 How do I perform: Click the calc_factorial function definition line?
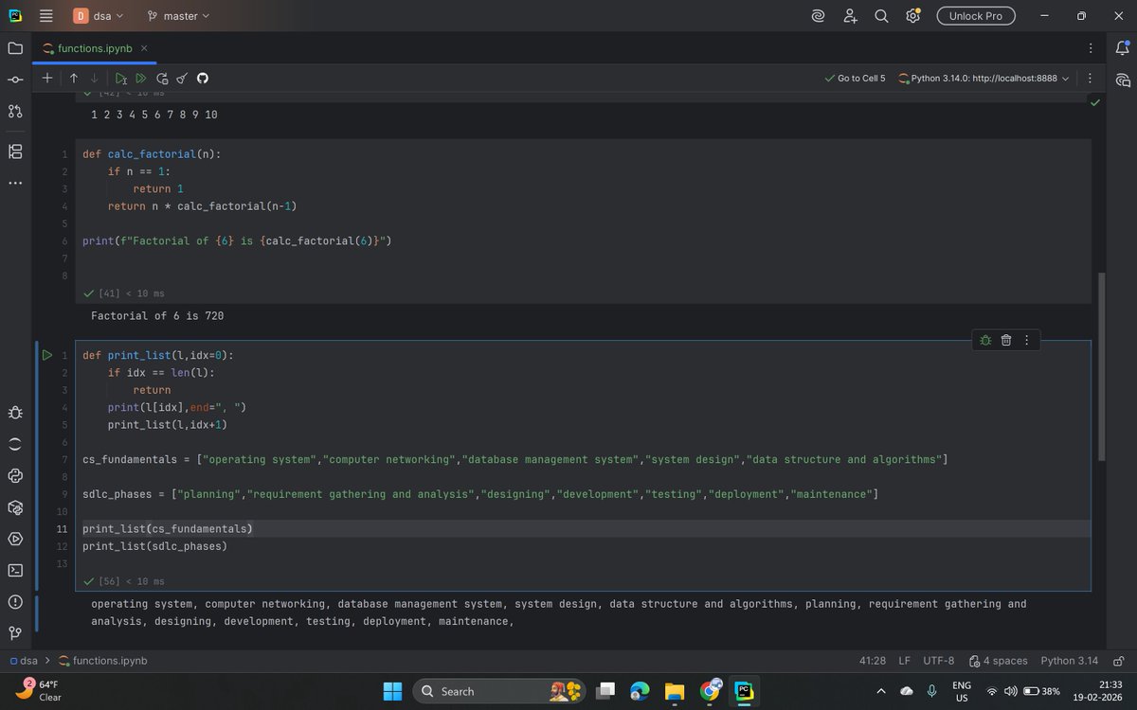152,153
